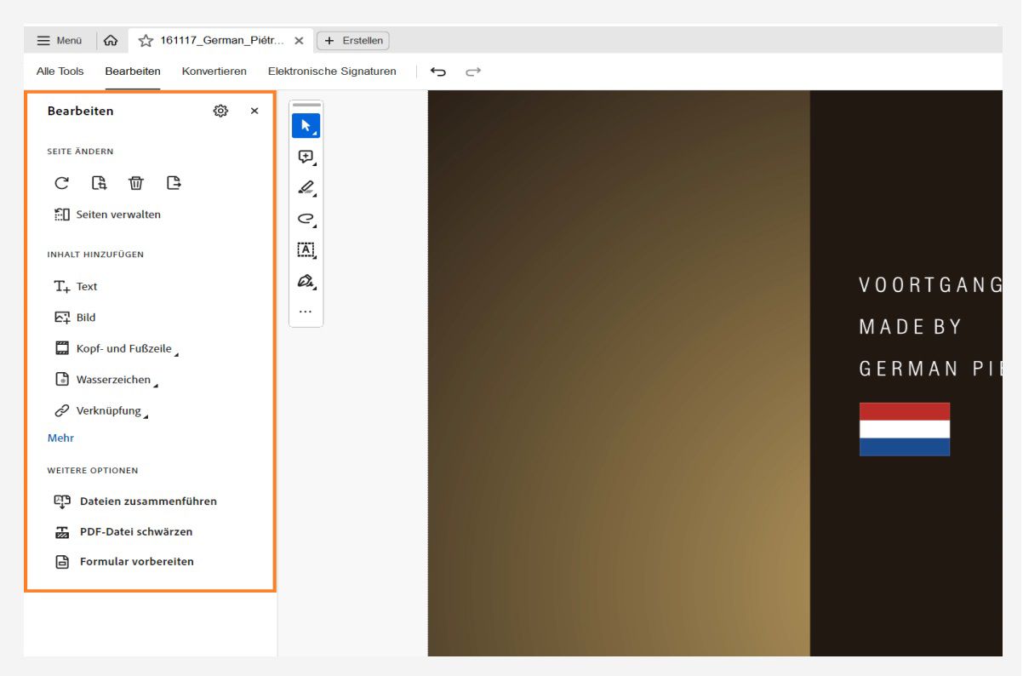Select the freehand lasso draw tool

pyautogui.click(x=306, y=219)
